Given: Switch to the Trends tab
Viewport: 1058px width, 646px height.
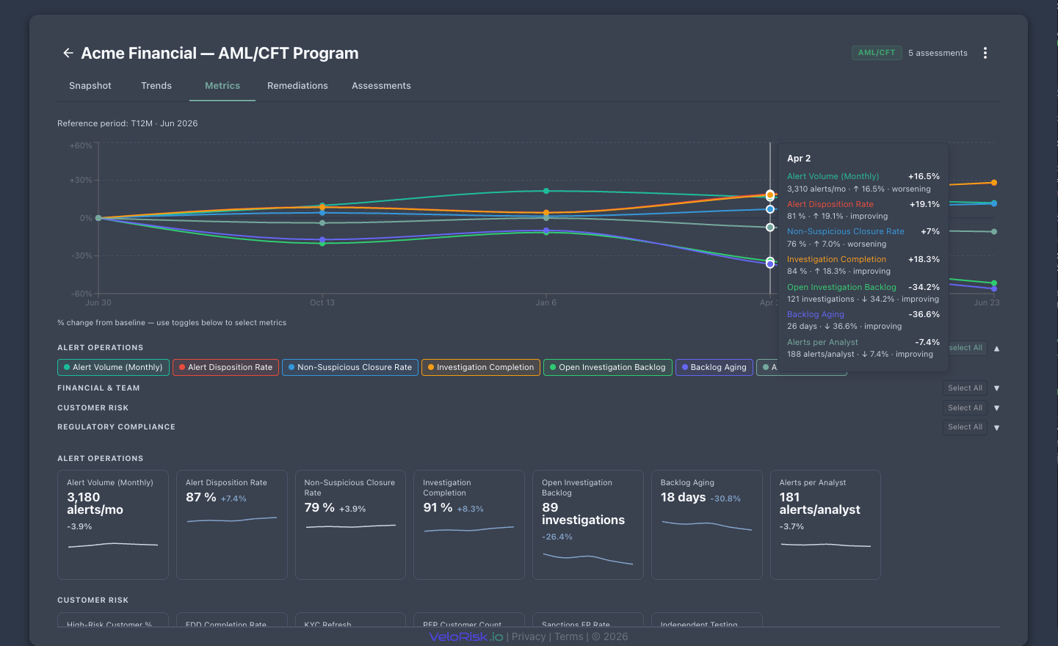Looking at the screenshot, I should tap(156, 86).
